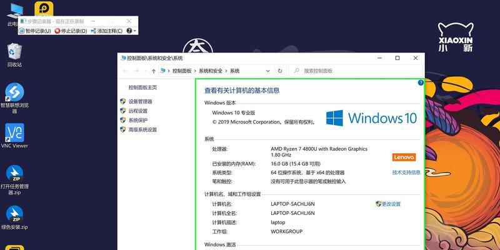The image size is (500, 250).
Task: Click 更改设置 link
Action: point(391,204)
